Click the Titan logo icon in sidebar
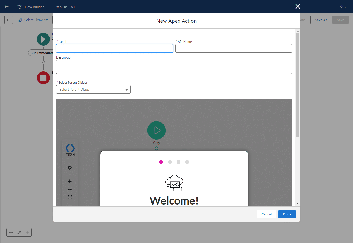The height and width of the screenshot is (243, 353). pyautogui.click(x=70, y=150)
